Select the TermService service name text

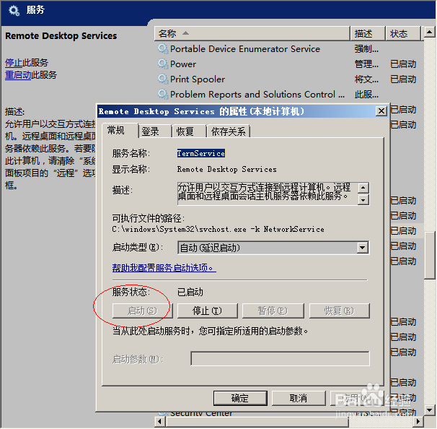[201, 153]
